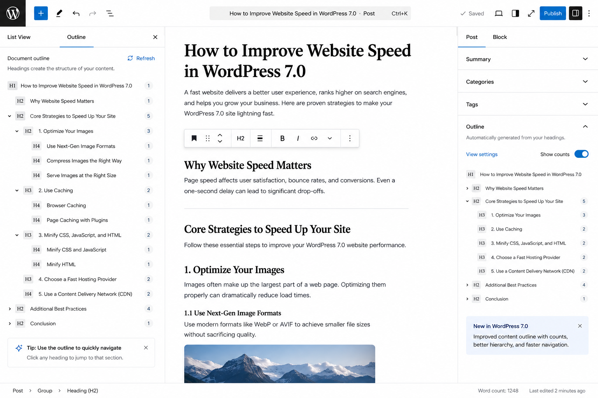Open the command palette title bar

click(x=310, y=13)
